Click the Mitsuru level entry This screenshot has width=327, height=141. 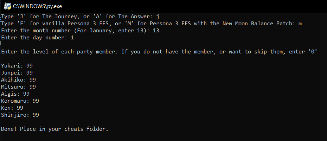click(18, 87)
